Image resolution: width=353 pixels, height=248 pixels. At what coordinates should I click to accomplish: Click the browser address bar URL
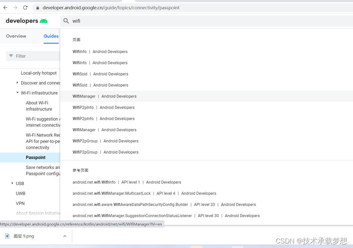click(111, 8)
